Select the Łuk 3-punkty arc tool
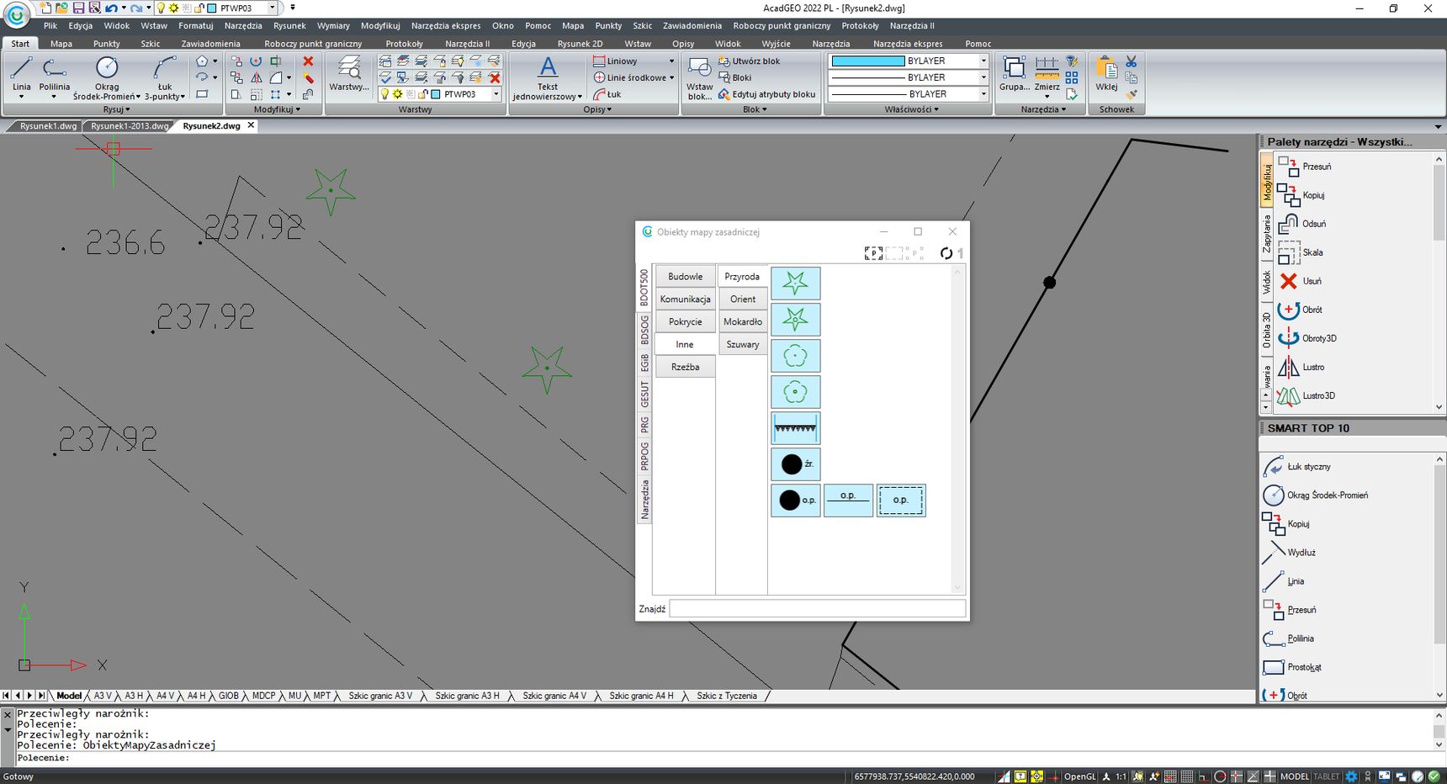The image size is (1447, 784). pos(165,77)
